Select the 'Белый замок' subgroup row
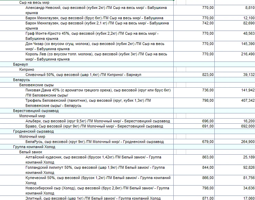The width and height of the screenshot is (255, 200). (30, 152)
